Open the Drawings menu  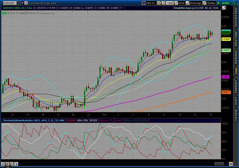193,3
